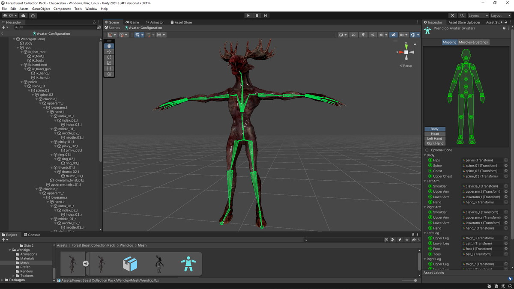
Task: Open the Undo History icon
Action: [x=452, y=15]
